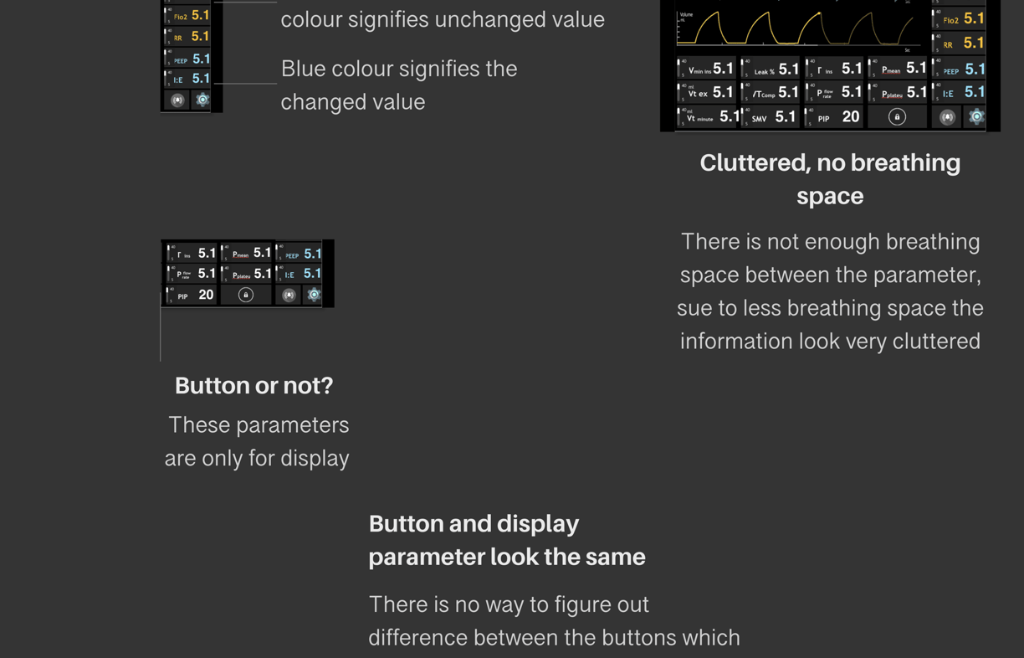Viewport: 1024px width, 658px height.
Task: Click the alarm bell icon in the large waveform screen
Action: (947, 118)
